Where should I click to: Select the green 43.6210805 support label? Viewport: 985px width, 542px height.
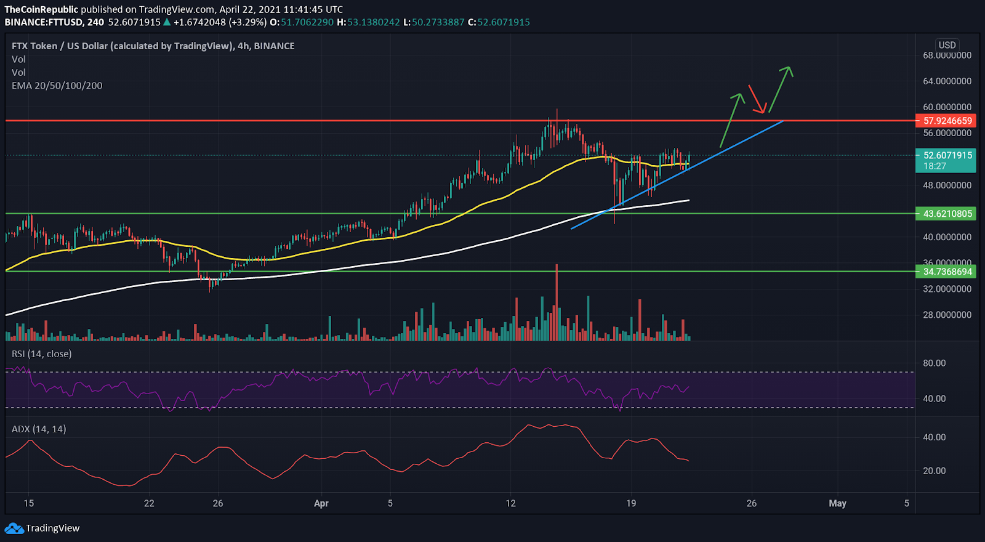point(947,214)
